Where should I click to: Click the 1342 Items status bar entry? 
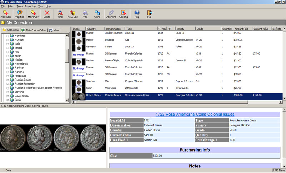(x=279, y=170)
